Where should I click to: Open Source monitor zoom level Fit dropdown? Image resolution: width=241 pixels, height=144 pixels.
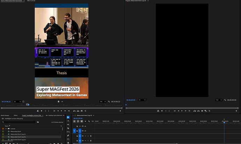pyautogui.click(x=17, y=101)
